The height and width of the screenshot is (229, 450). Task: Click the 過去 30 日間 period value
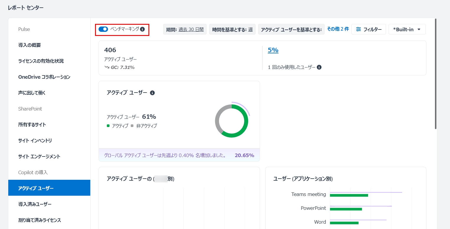(x=191, y=29)
